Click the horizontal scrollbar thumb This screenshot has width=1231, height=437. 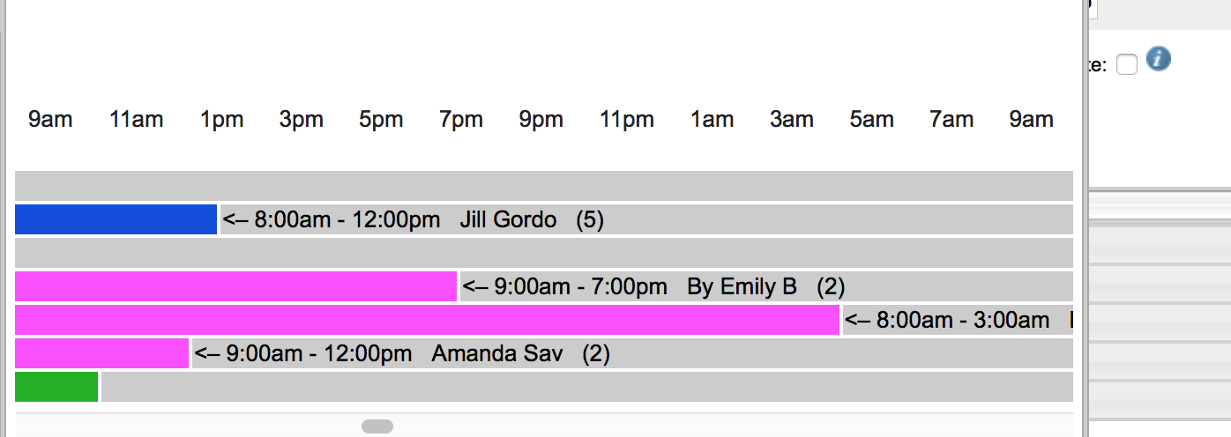[x=377, y=426]
